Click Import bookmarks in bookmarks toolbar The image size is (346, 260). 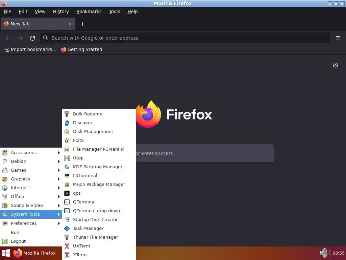30,49
